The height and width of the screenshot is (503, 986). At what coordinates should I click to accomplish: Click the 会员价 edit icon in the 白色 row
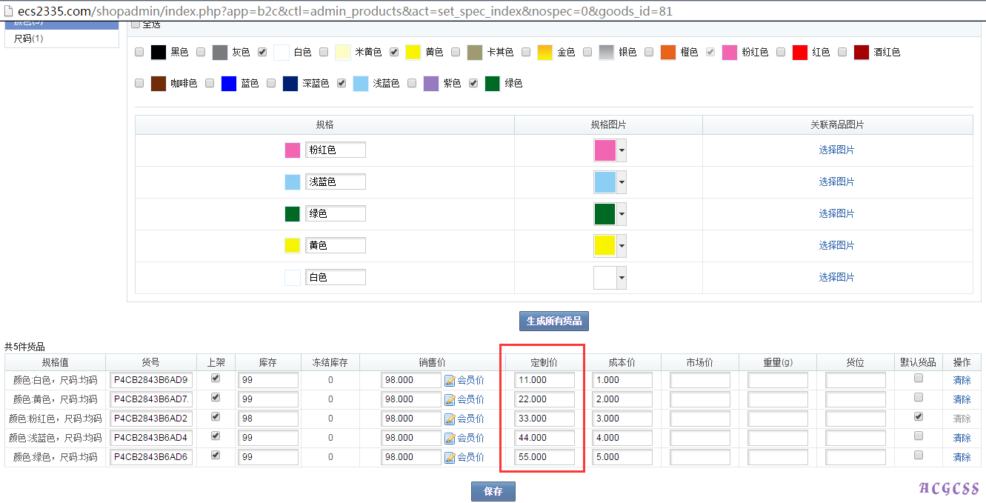pyautogui.click(x=450, y=380)
